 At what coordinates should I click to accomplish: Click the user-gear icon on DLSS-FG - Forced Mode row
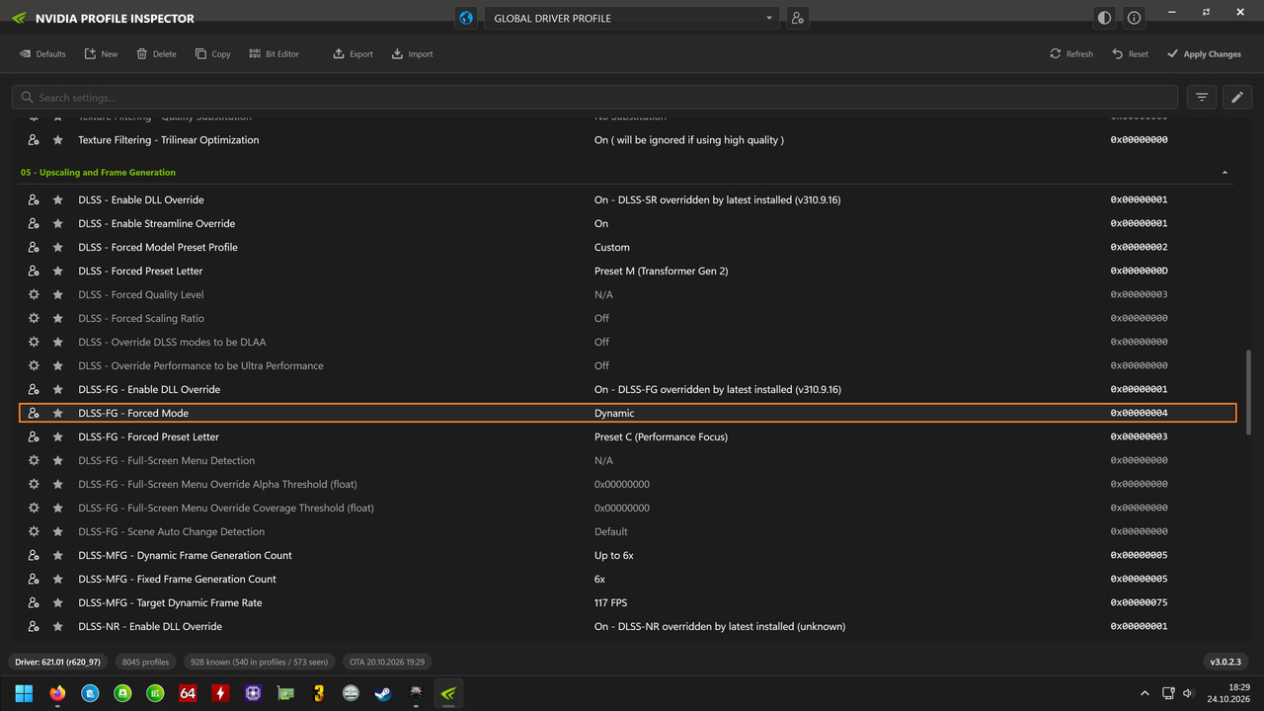pyautogui.click(x=34, y=413)
